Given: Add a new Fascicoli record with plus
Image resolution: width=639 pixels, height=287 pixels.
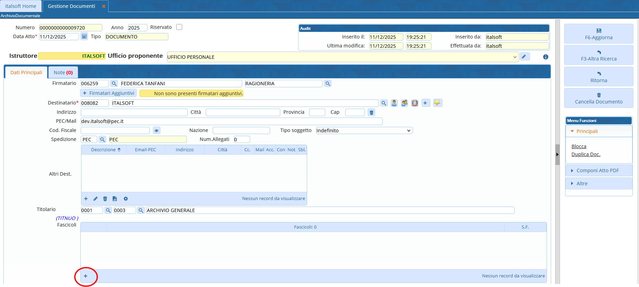Looking at the screenshot, I should tap(86, 276).
